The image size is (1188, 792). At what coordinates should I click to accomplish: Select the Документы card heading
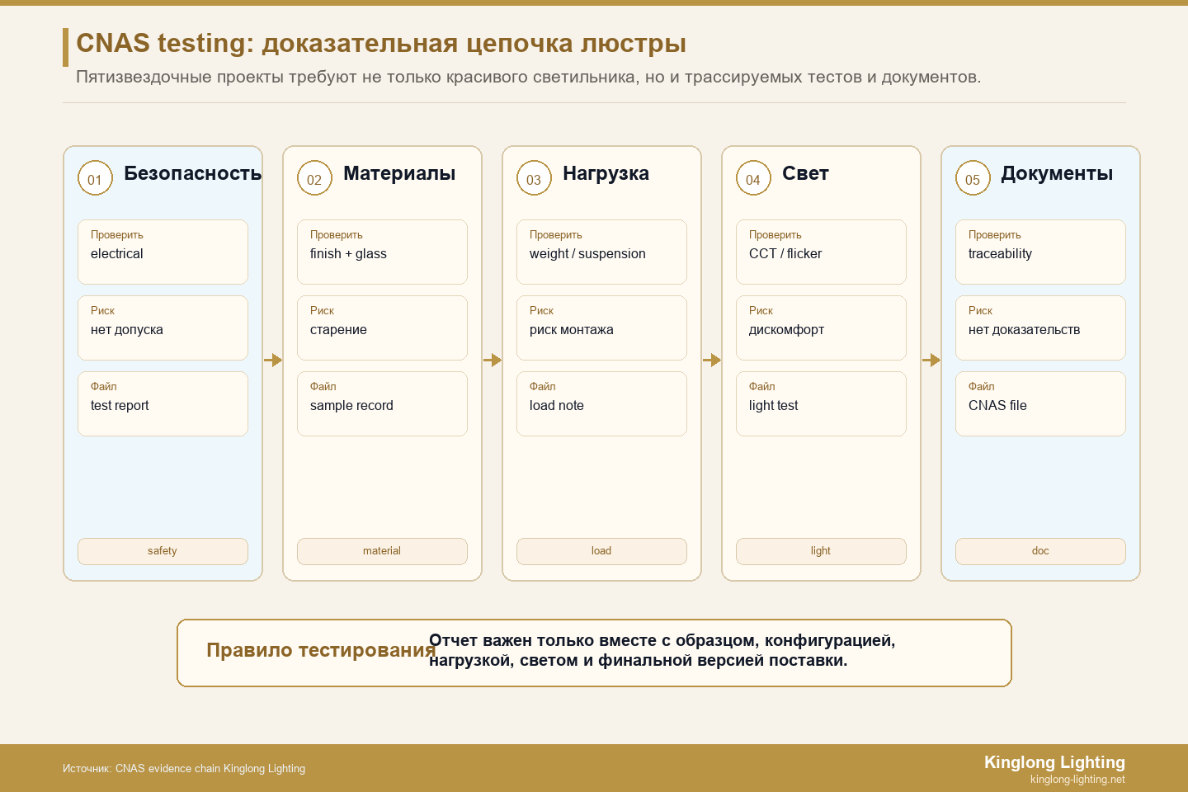click(x=1057, y=173)
